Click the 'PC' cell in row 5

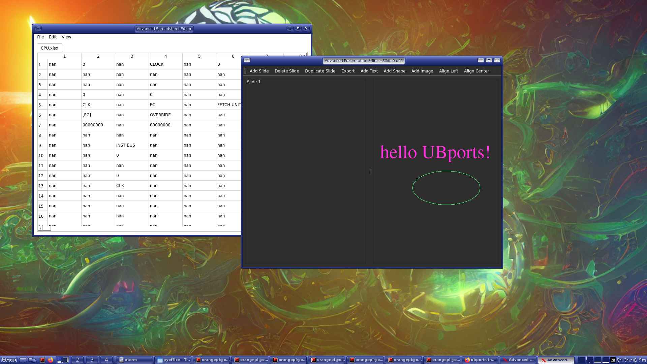point(165,105)
